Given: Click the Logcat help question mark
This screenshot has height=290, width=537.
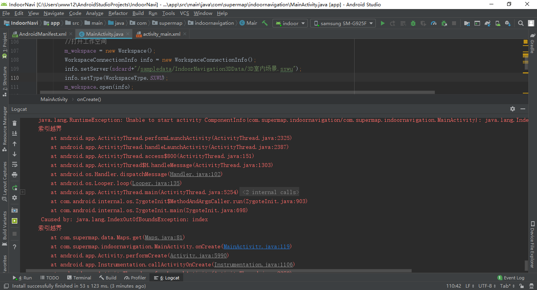Looking at the screenshot, I should click(15, 247).
